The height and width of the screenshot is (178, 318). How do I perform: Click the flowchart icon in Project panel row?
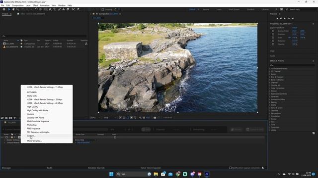point(86,44)
